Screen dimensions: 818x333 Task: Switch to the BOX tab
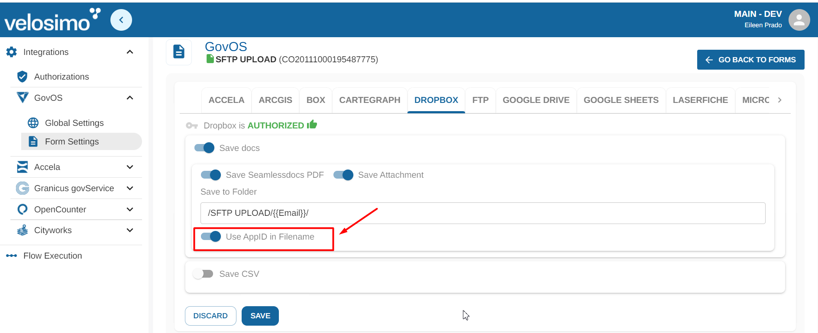316,100
